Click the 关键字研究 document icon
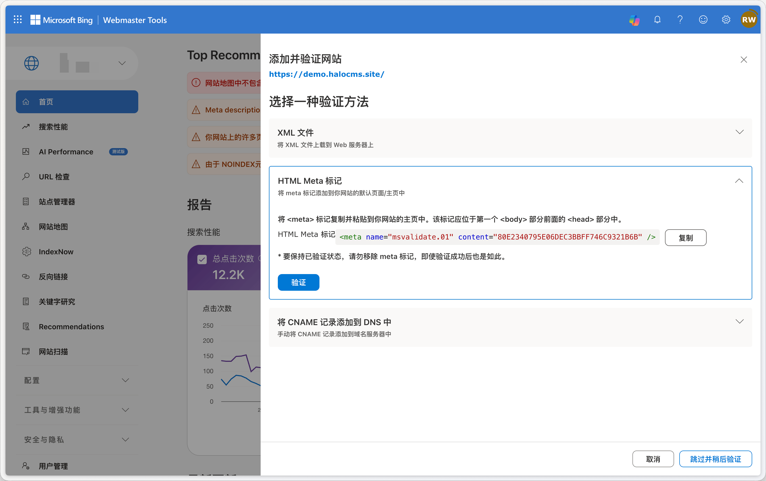The image size is (766, 481). [x=26, y=301]
